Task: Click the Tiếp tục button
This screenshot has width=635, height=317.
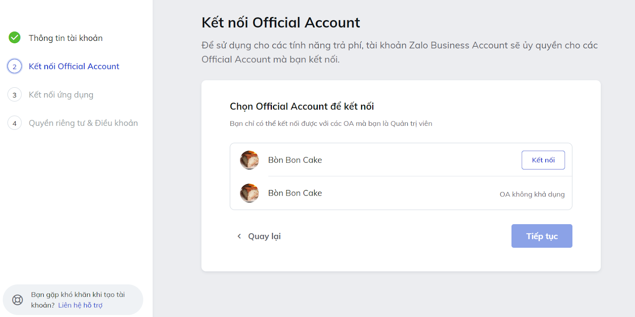Action: pos(542,236)
